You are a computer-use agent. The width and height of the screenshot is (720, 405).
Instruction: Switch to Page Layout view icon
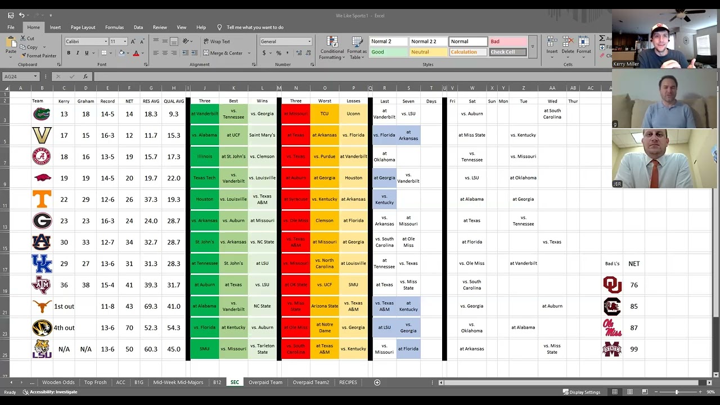click(x=630, y=392)
